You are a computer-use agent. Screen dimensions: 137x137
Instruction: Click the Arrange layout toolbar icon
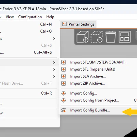[125, 37]
